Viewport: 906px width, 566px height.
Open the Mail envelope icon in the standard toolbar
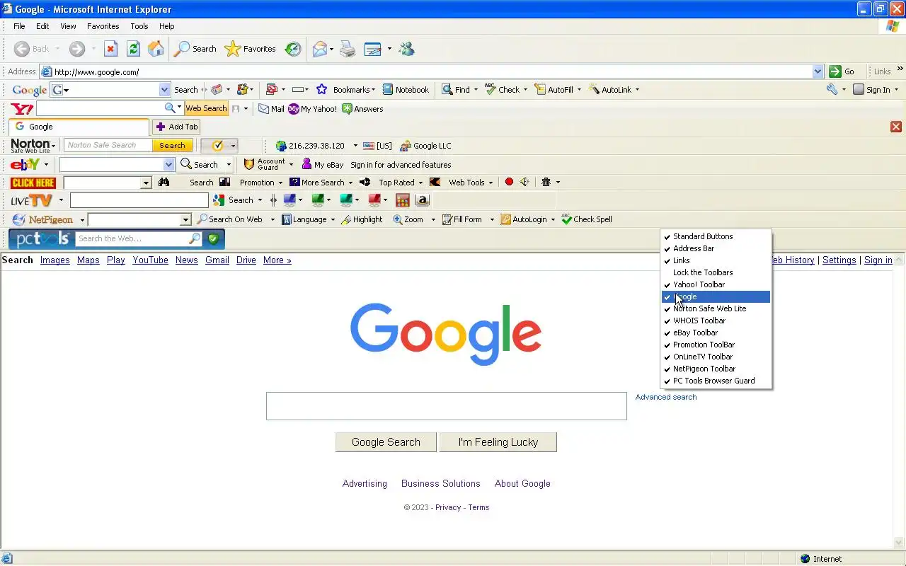[320, 49]
